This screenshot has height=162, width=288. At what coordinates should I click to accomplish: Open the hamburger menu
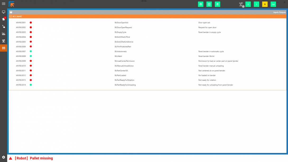(3, 4)
